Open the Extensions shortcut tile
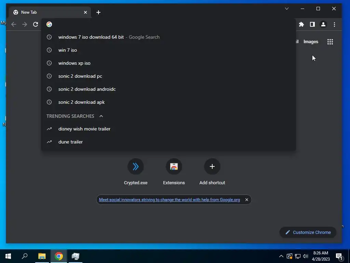This screenshot has width=350, height=263. [174, 172]
